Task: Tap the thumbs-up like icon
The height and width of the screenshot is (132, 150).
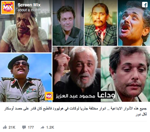Action: [x=5, y=127]
